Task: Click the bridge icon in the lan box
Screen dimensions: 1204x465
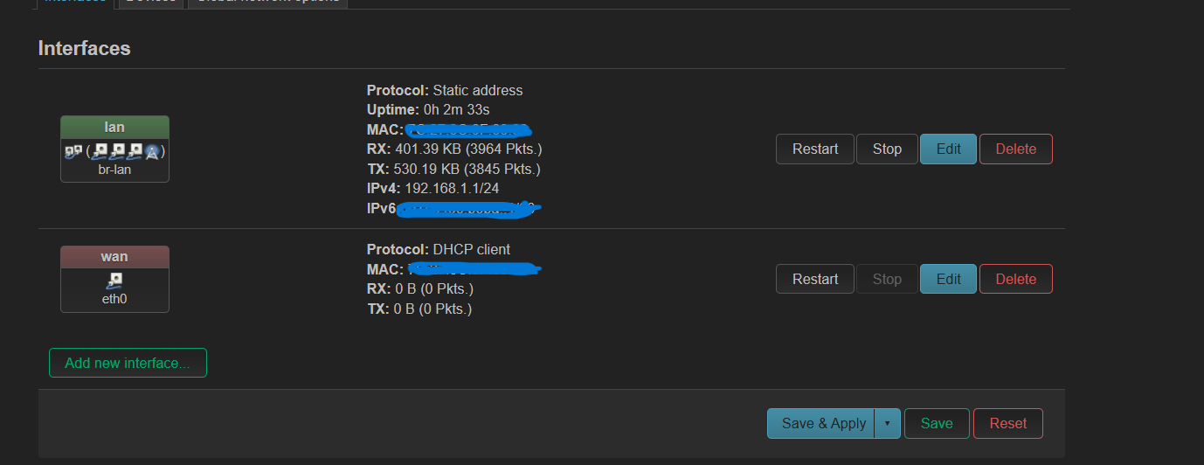Action: (x=73, y=152)
